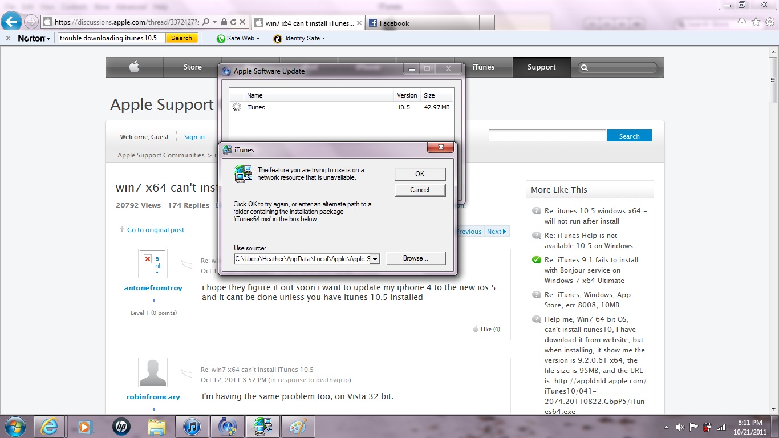Stop page loading with address bar X

coord(242,22)
